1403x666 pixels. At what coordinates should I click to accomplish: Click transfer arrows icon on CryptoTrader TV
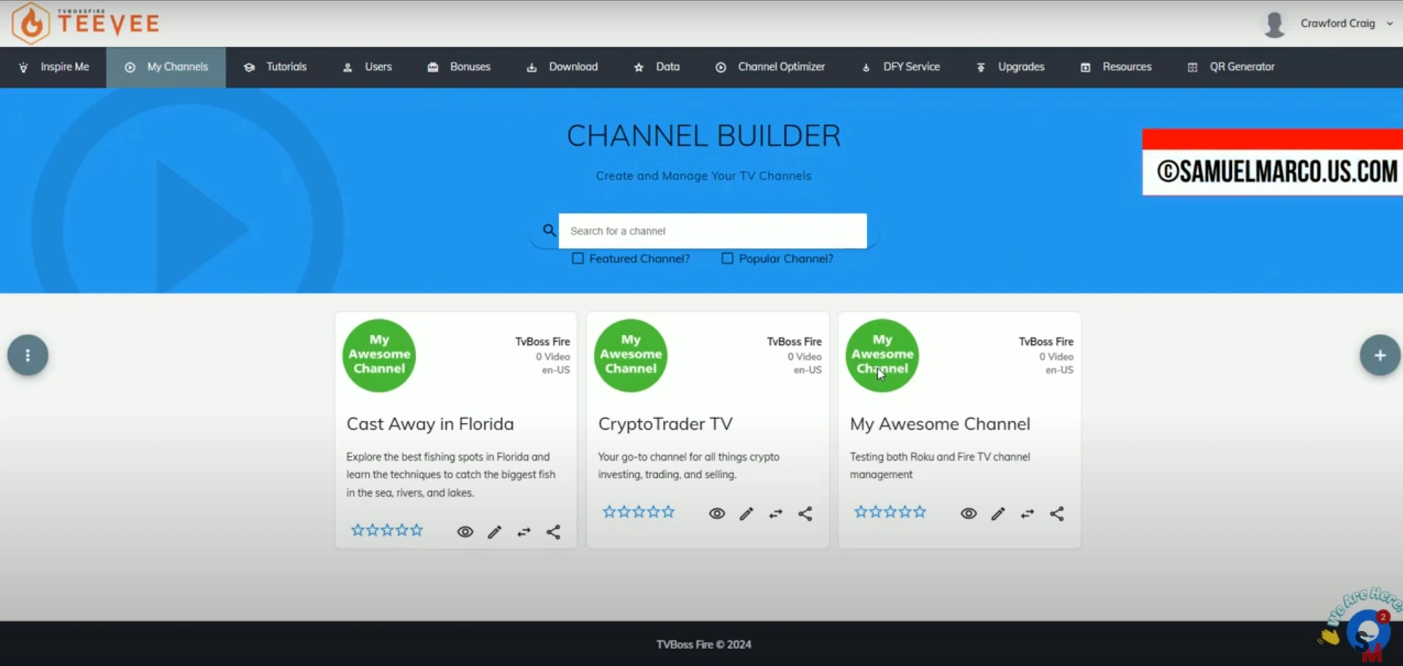click(776, 513)
